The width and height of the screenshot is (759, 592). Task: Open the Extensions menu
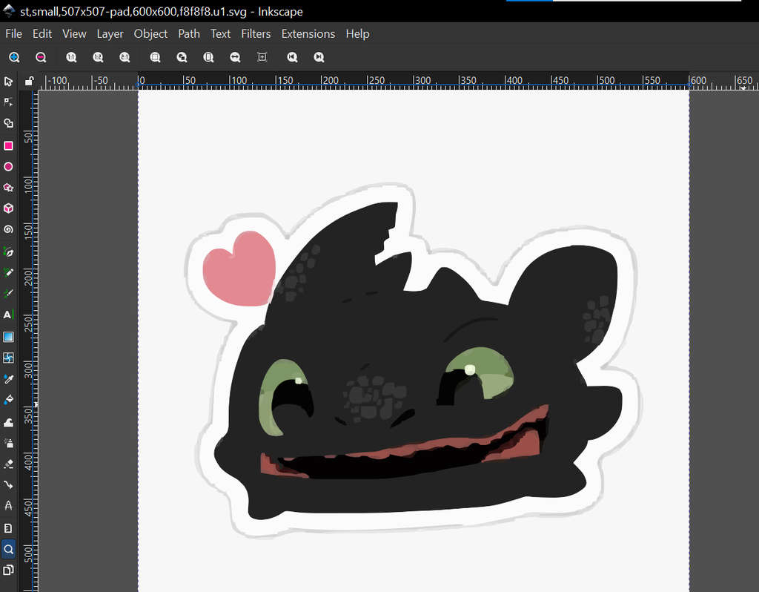308,34
